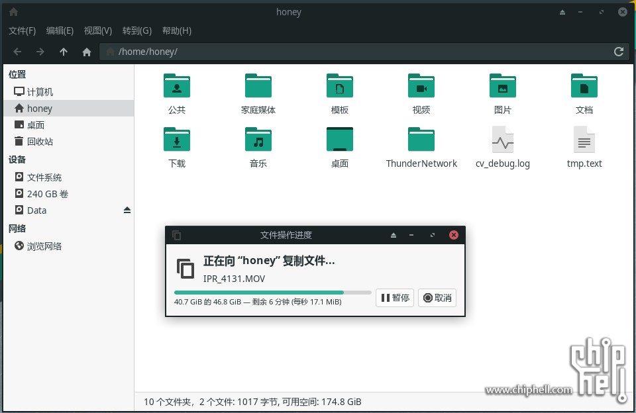Select 计算机 in the sidebar
This screenshot has height=413, width=636.
coord(68,91)
